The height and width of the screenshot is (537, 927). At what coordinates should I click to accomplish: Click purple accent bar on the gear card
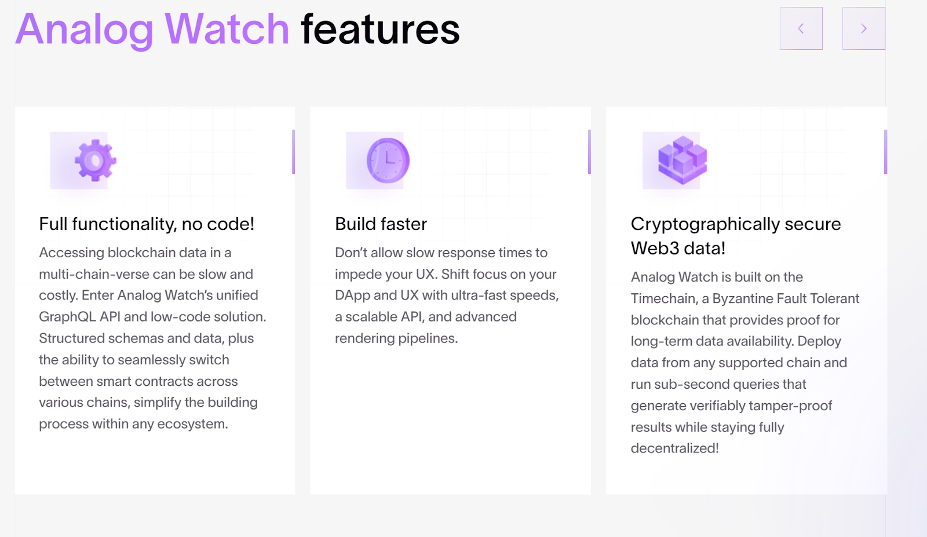[x=293, y=152]
